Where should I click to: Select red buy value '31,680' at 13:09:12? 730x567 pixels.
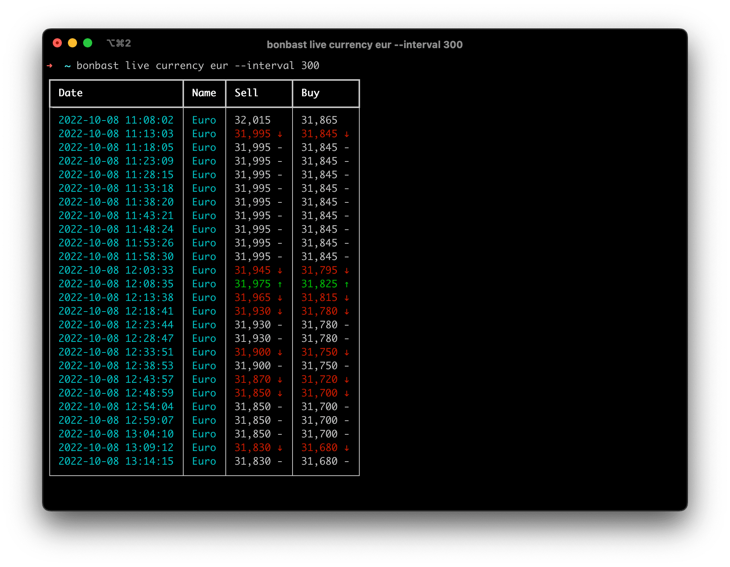(x=319, y=448)
